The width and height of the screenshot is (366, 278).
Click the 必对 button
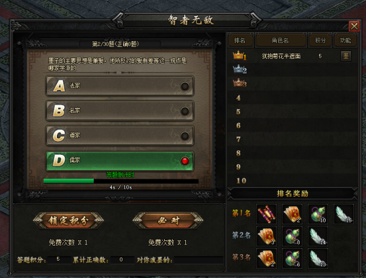168,220
